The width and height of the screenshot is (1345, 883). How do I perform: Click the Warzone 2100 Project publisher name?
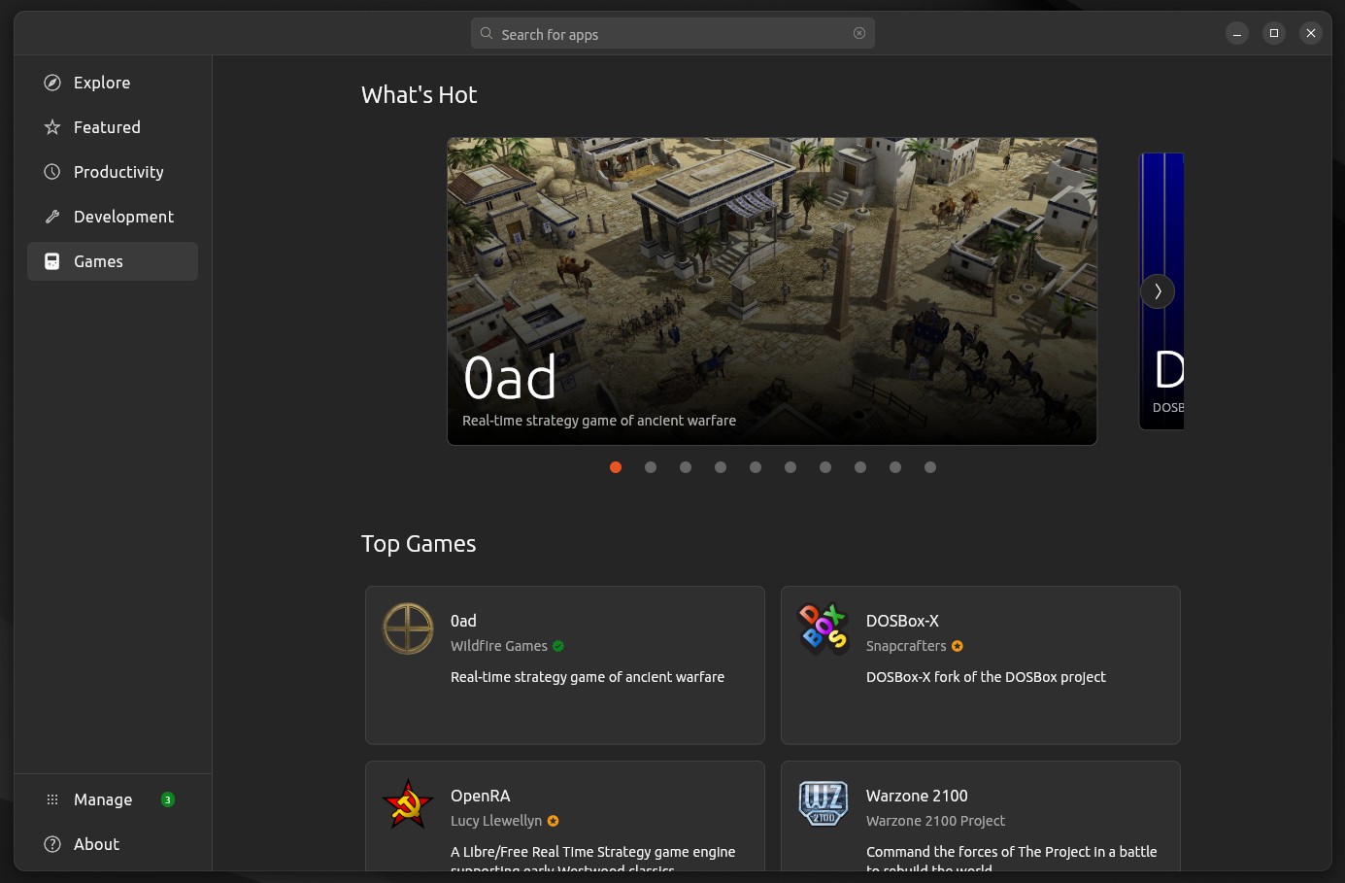click(935, 821)
